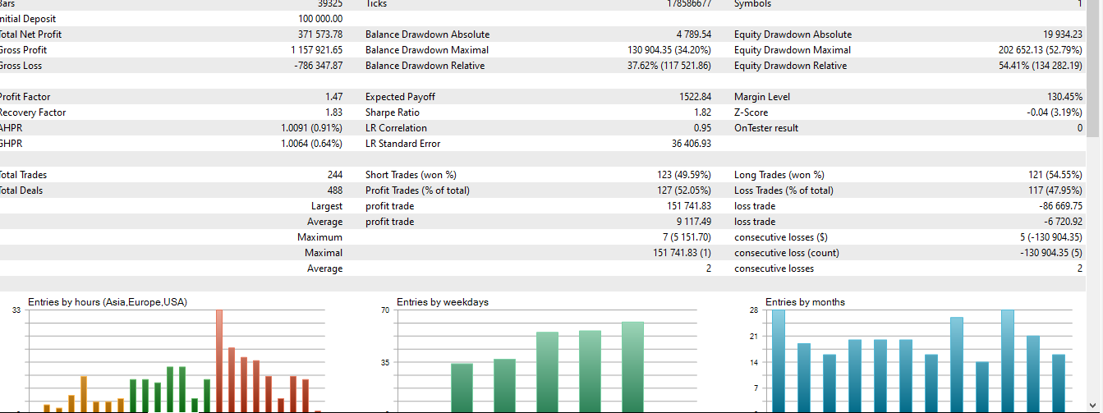Click the Entries by weekdays chart title
This screenshot has width=1103, height=413.
443,302
